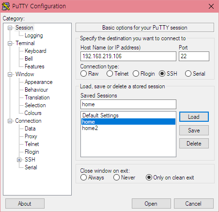Open the Telnet category in the tree
The height and width of the screenshot is (212, 219).
pos(32,144)
